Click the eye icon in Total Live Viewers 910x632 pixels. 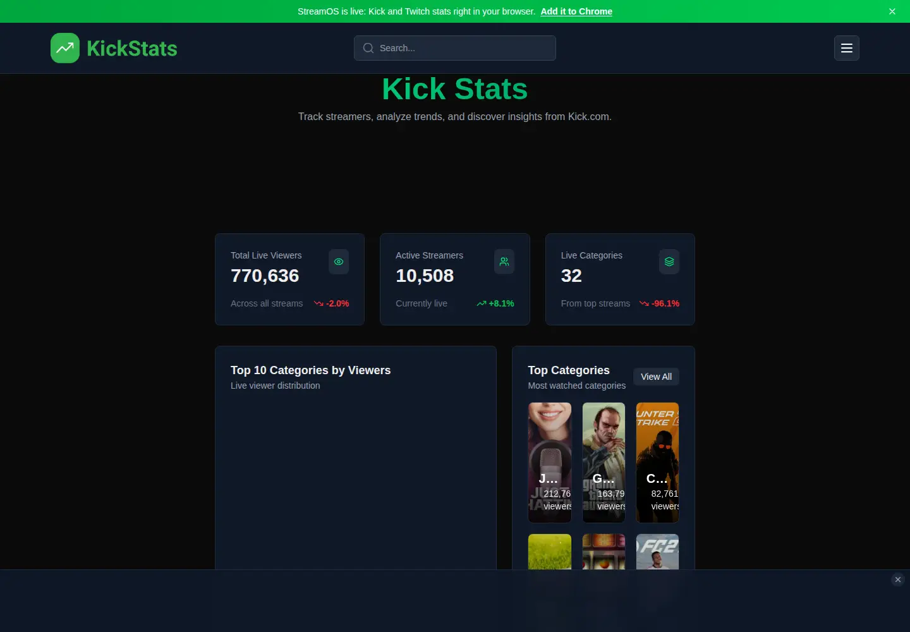pyautogui.click(x=339, y=262)
